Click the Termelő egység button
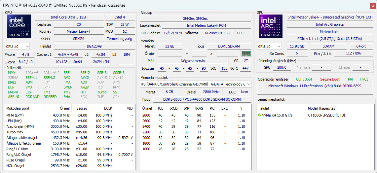Viewport: 377px width, 173px height. pos(120,39)
